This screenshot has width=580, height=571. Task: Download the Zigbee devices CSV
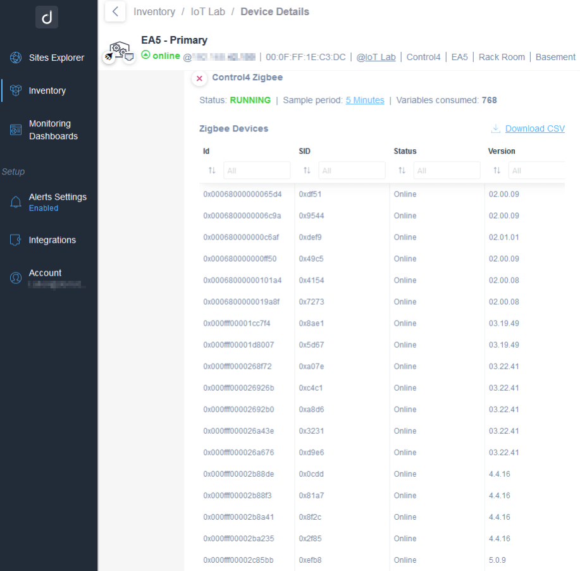coord(534,128)
